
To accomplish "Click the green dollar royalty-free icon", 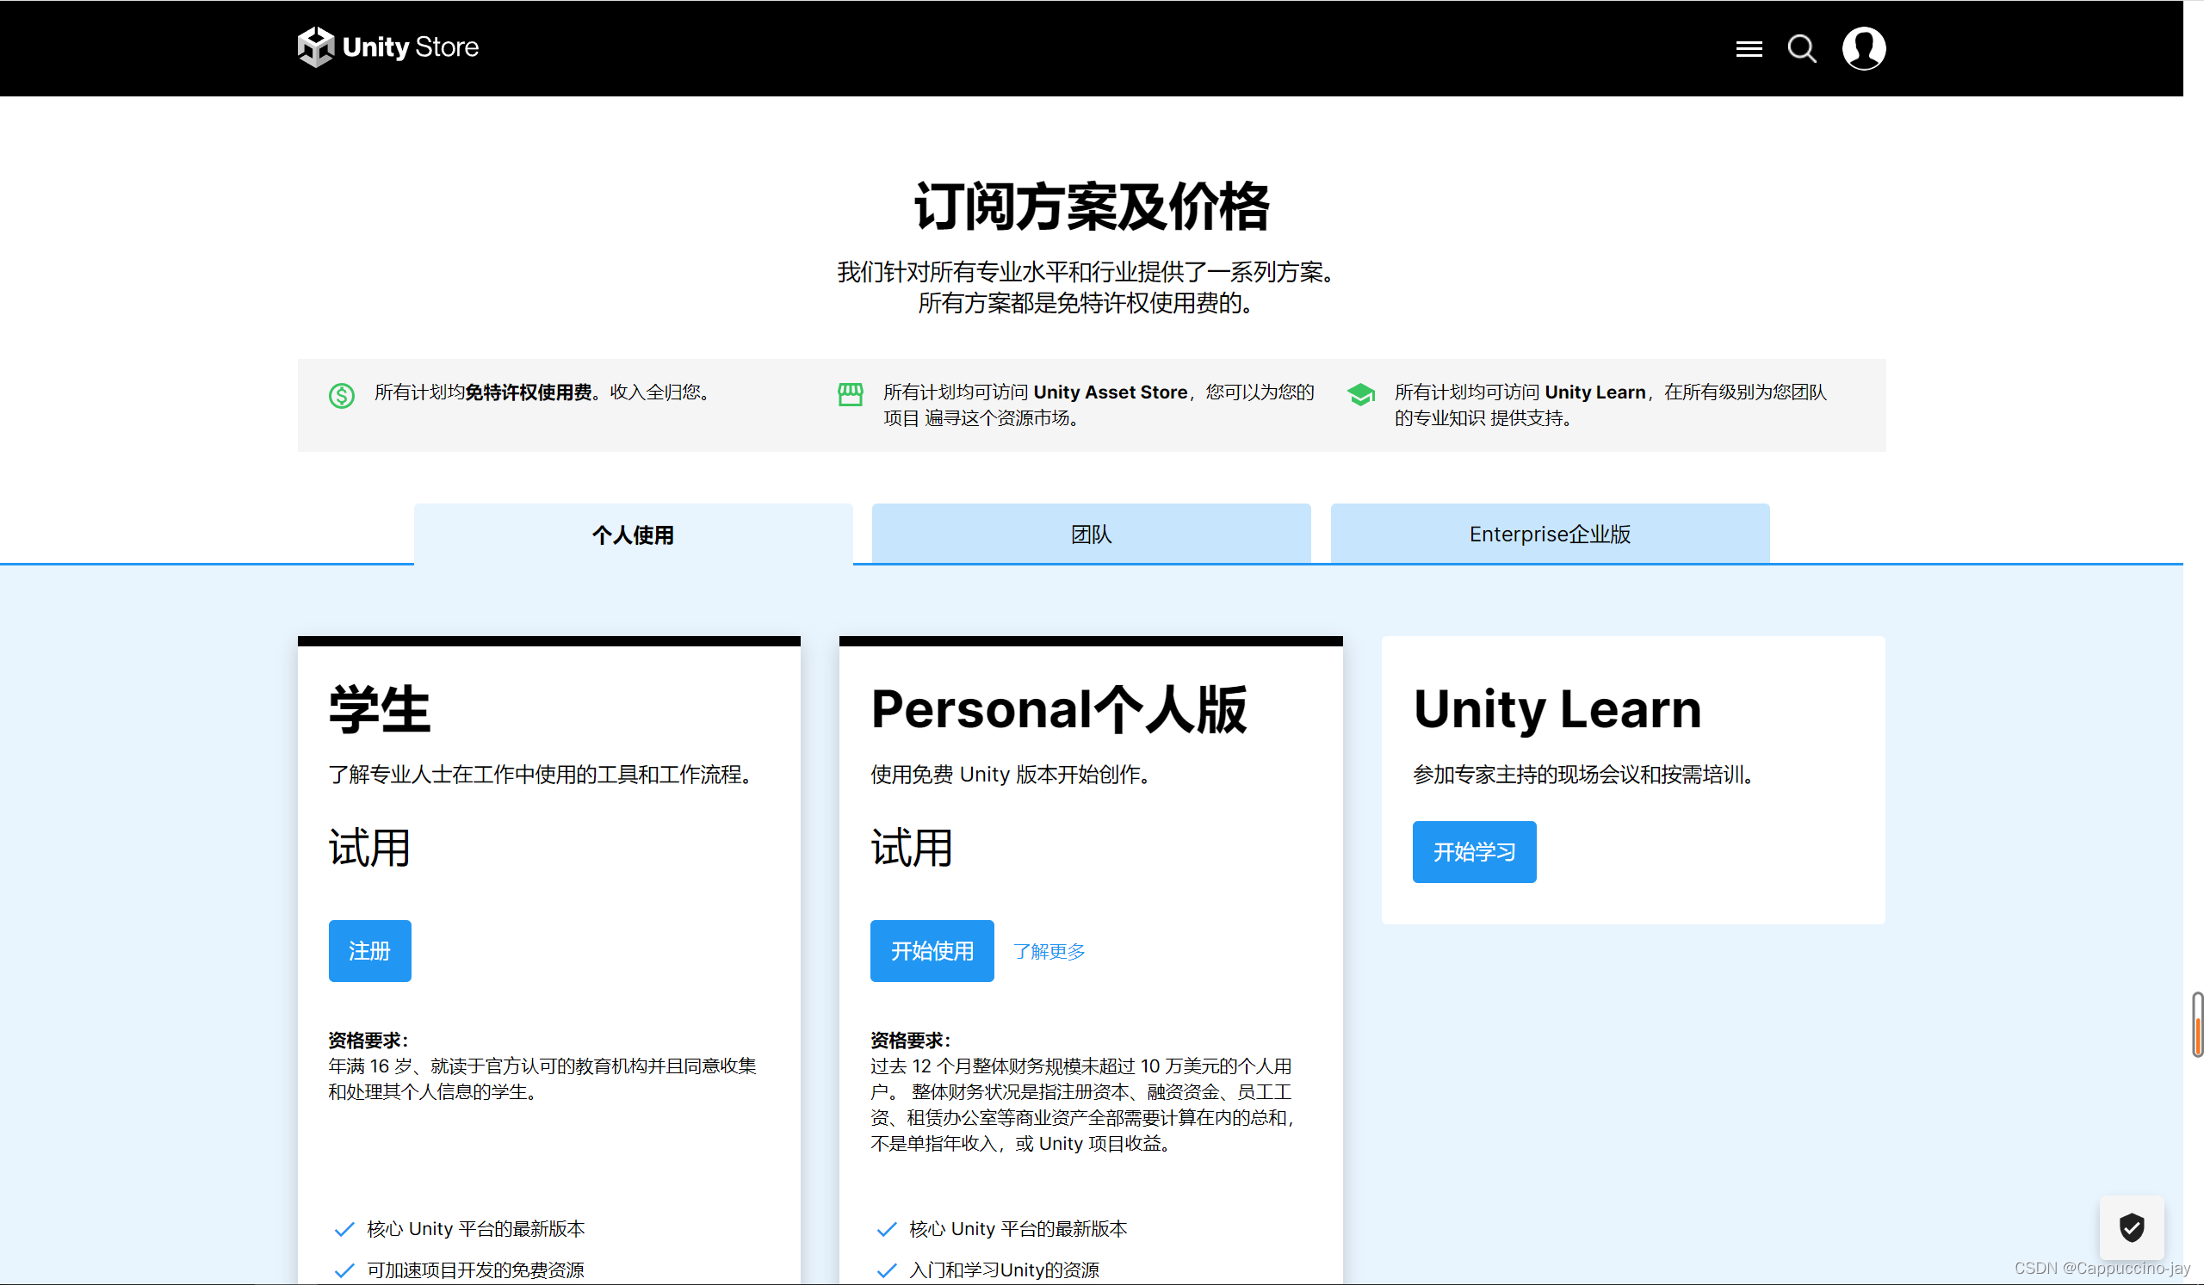I will 341,395.
